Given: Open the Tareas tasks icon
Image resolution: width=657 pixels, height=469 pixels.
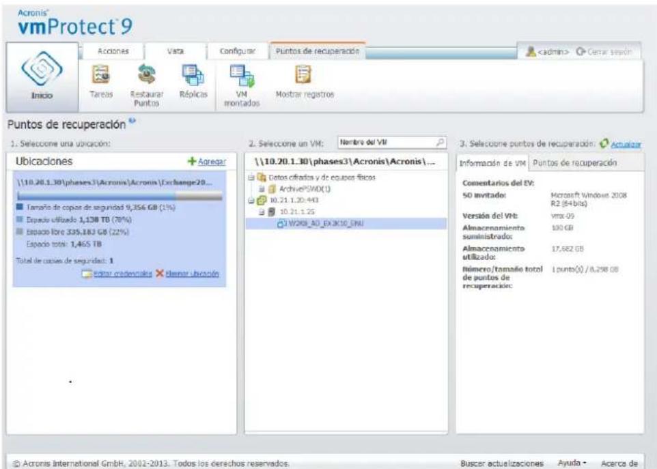Looking at the screenshot, I should 101,75.
